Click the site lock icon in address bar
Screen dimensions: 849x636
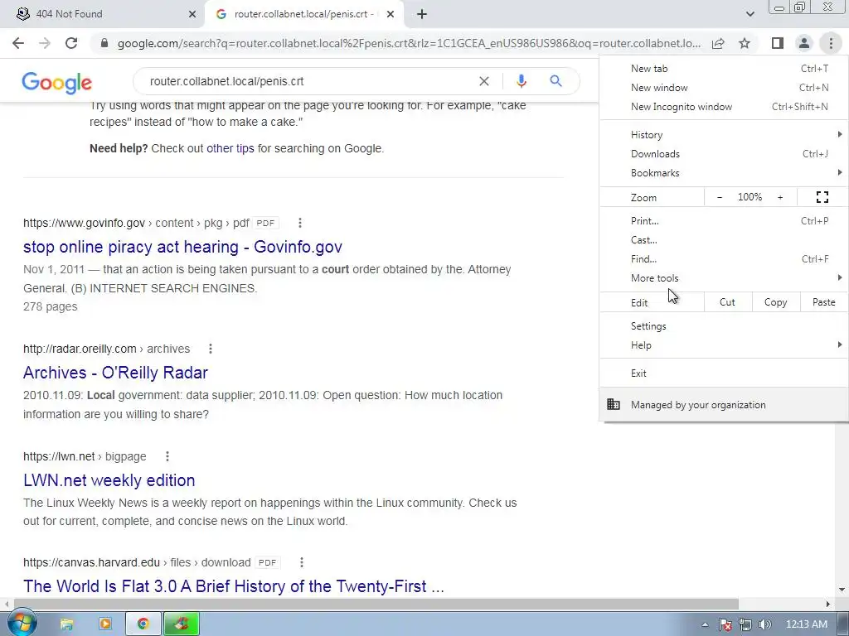coord(104,43)
